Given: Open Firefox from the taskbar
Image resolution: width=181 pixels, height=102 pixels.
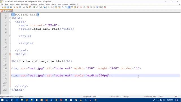Looking at the screenshot, I should (x=46, y=100).
